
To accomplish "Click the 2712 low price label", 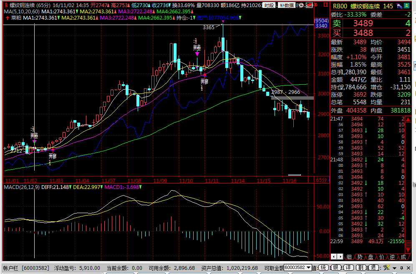I will 17,151.
